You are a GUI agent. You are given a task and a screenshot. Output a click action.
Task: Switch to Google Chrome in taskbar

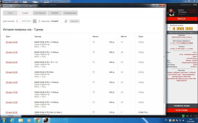coord(38,120)
